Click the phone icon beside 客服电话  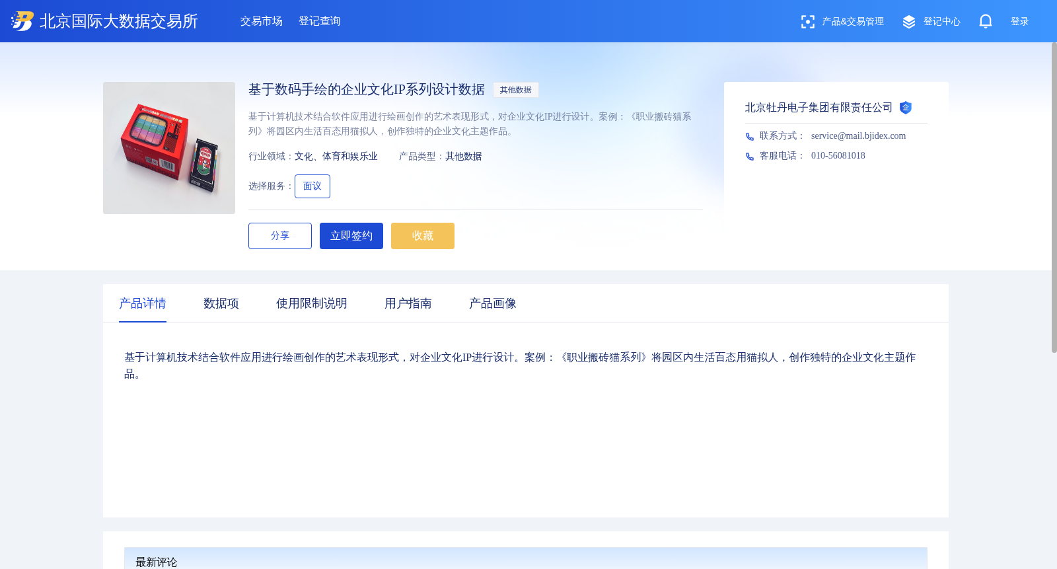coord(750,157)
